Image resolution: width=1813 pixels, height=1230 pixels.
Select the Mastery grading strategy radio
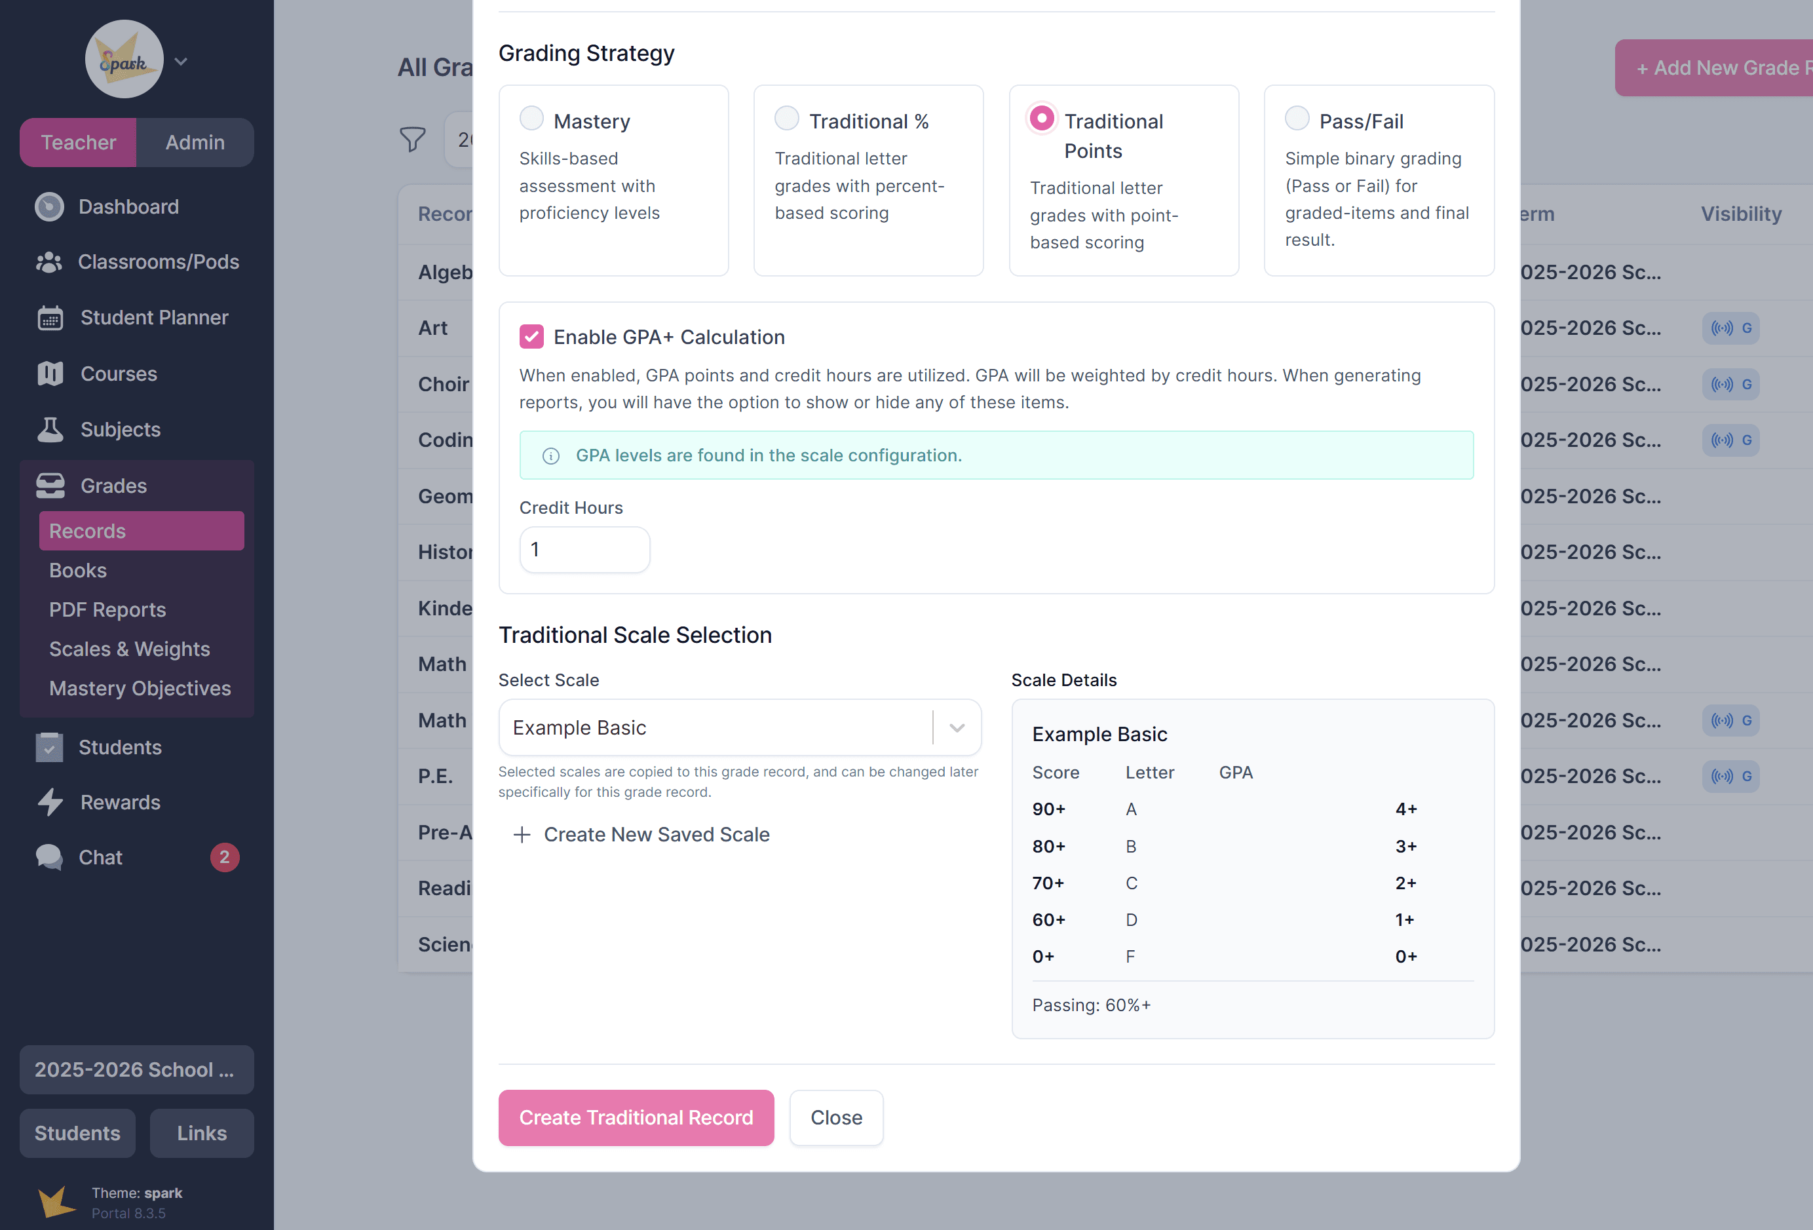coord(531,119)
